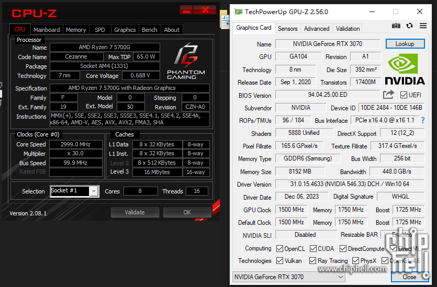
Task: Click the Close button in GPU-Z
Action: pos(409,277)
